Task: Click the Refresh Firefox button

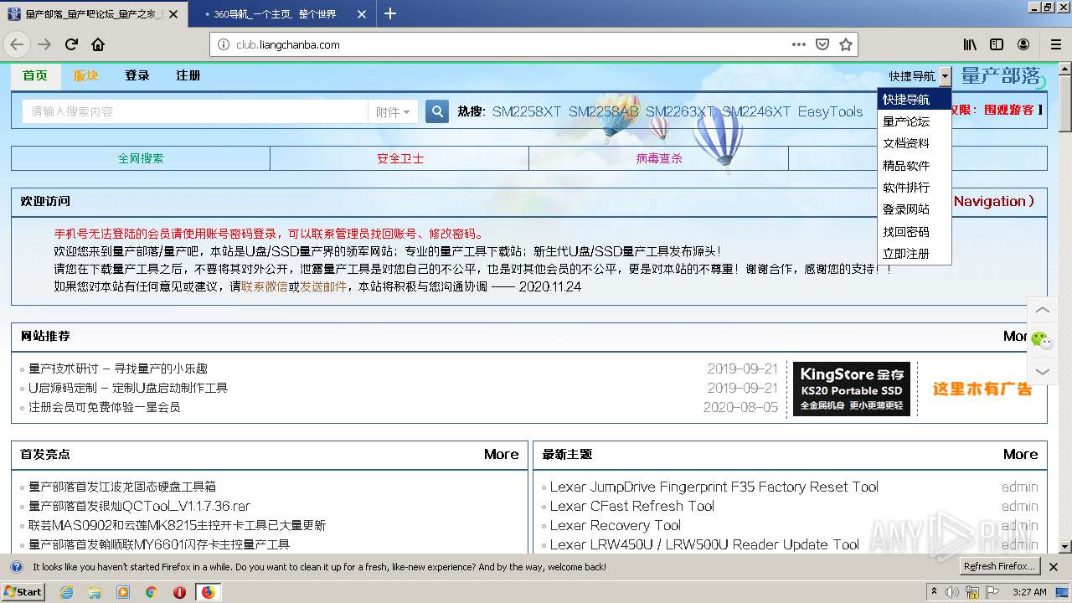Action: pos(1000,567)
